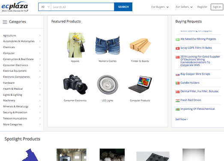Open the blue bottle spotlight product
The image size is (224, 161).
30,155
